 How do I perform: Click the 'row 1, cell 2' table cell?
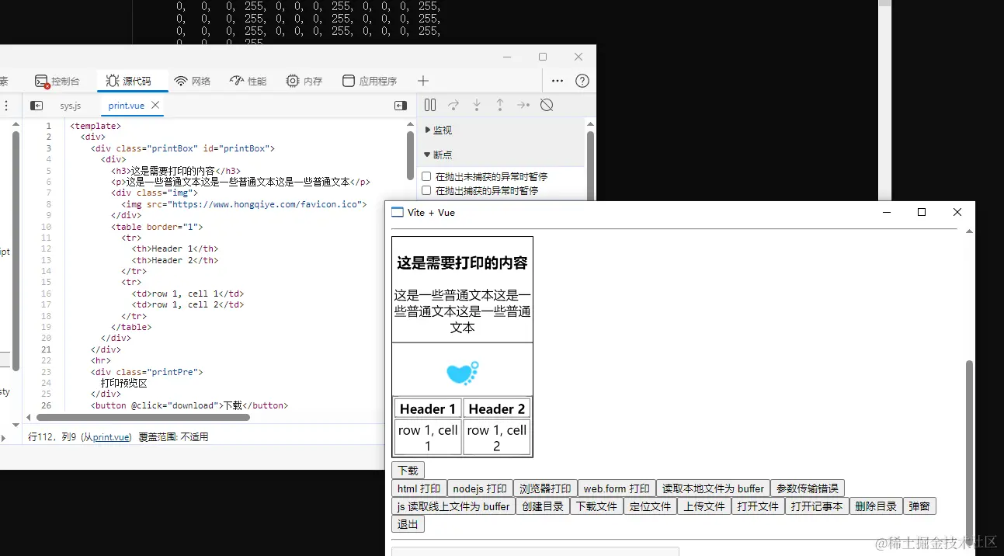pyautogui.click(x=497, y=437)
